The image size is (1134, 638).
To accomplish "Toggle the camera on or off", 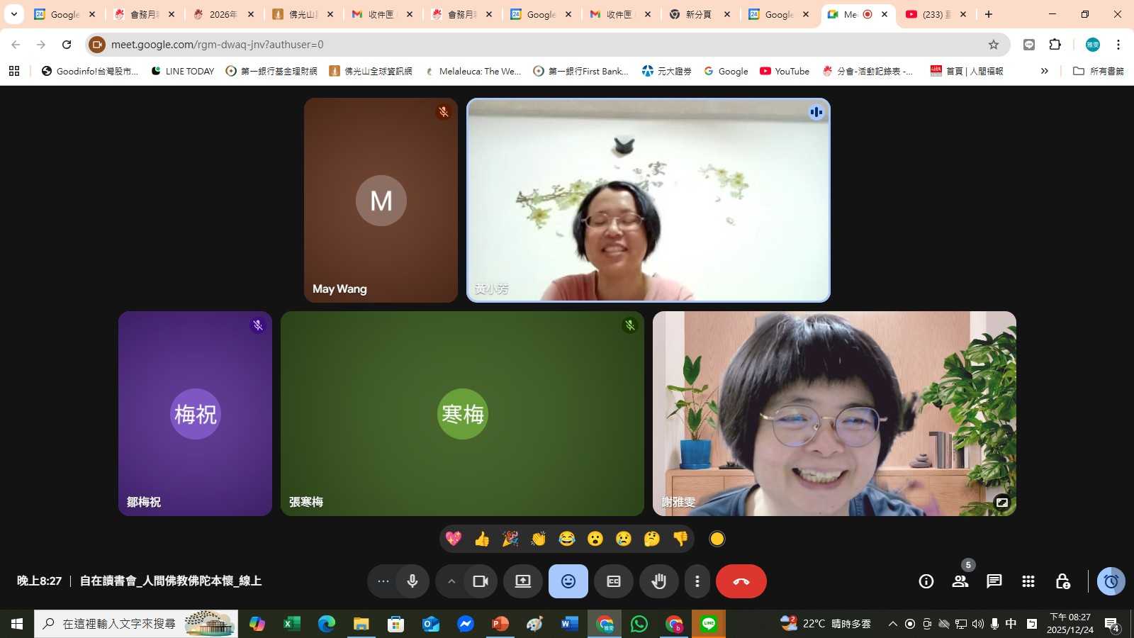I will pos(481,581).
